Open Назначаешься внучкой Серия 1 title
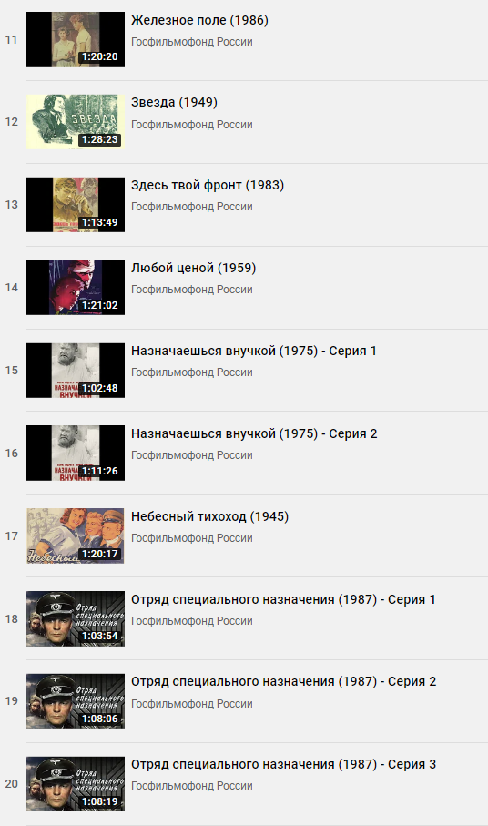This screenshot has width=488, height=826. [254, 351]
